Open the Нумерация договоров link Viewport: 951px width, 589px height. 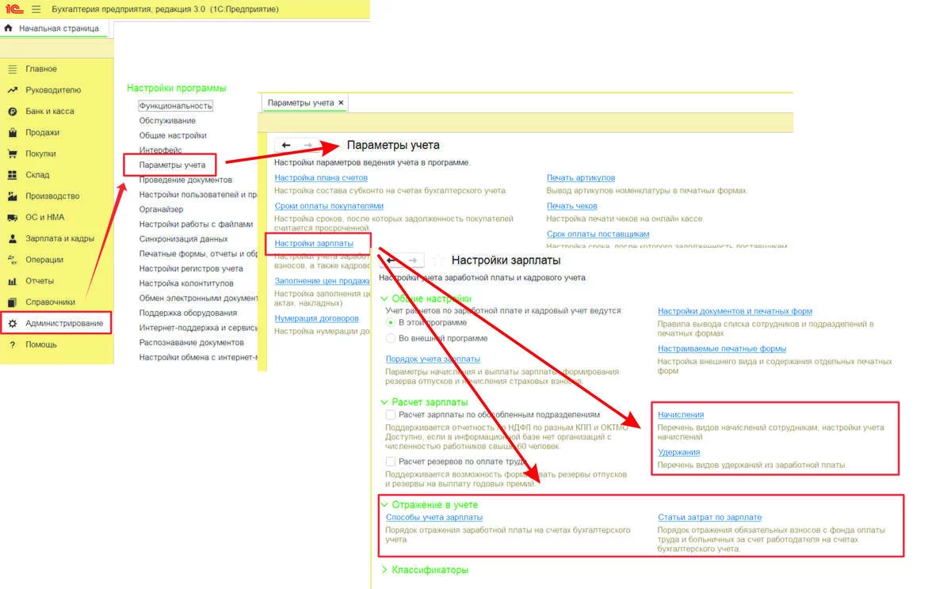(x=317, y=318)
